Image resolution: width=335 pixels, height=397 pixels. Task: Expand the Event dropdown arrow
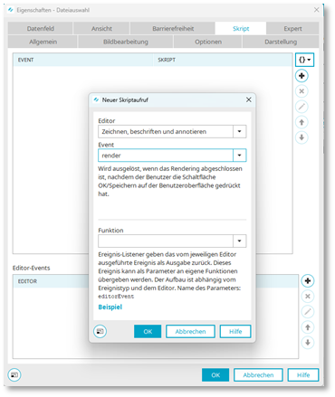pyautogui.click(x=240, y=156)
